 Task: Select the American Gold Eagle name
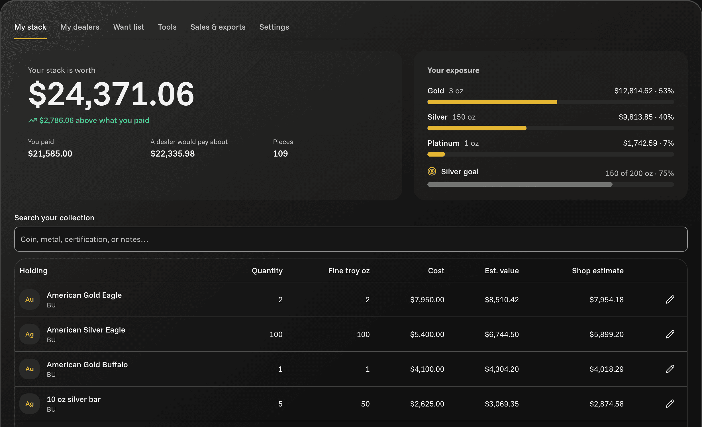pos(84,295)
